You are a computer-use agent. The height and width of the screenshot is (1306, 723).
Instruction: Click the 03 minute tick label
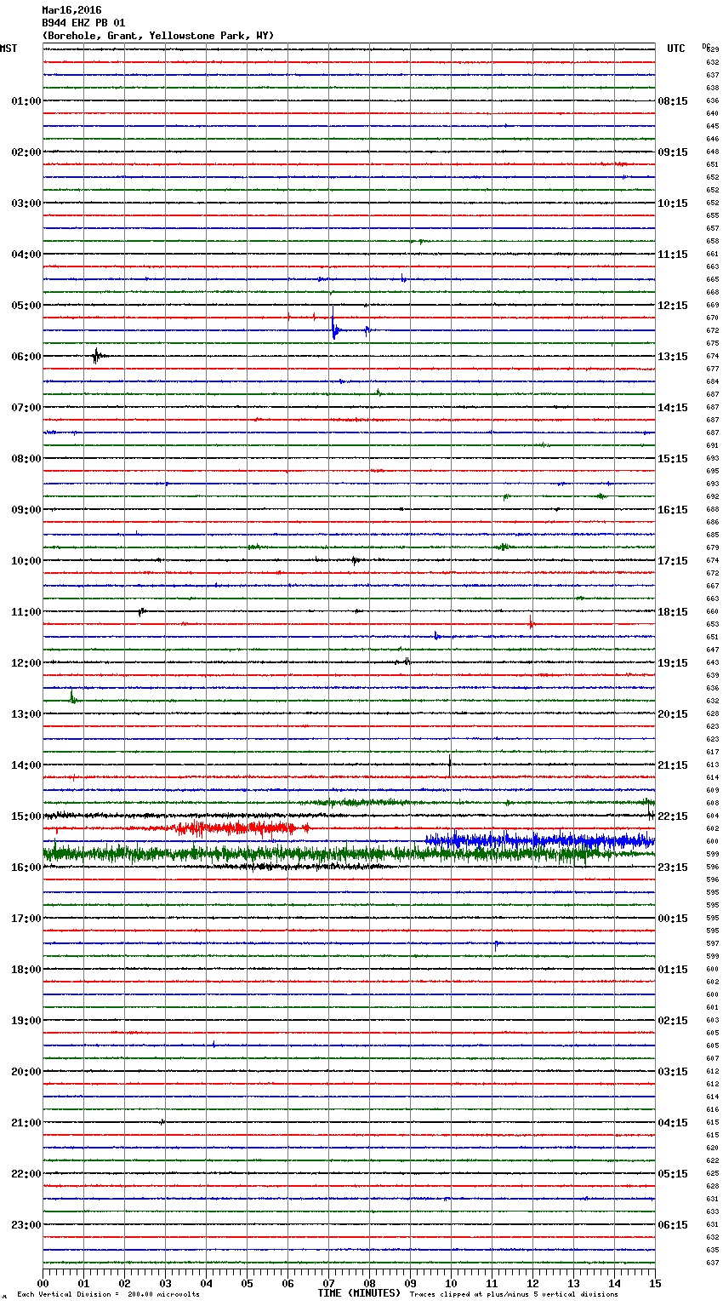[165, 1283]
